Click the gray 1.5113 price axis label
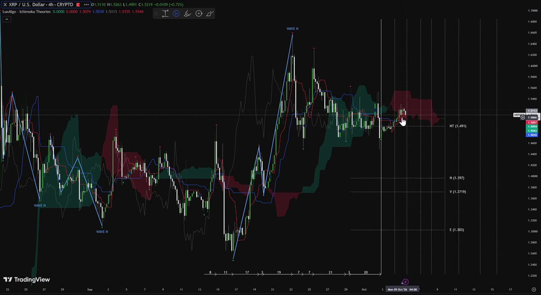Viewport: 541px width, 295px height. point(532,111)
